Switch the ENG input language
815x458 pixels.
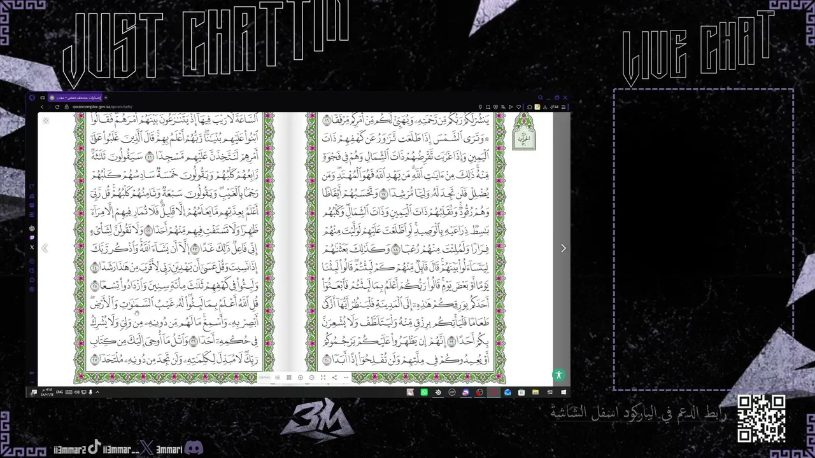pyautogui.click(x=60, y=392)
